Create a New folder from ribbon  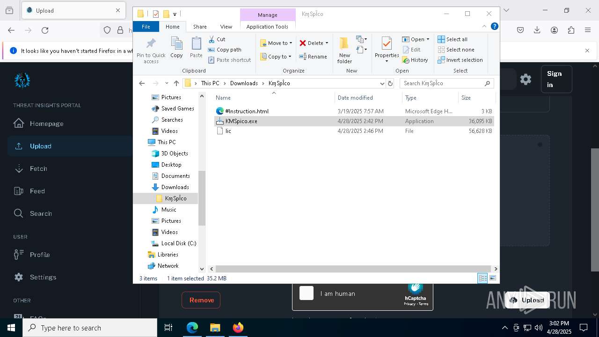click(344, 50)
